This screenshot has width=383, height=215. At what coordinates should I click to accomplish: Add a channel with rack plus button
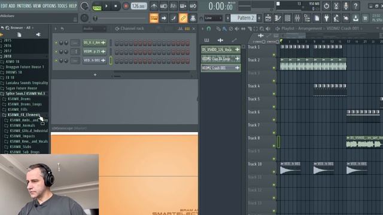click(x=95, y=75)
